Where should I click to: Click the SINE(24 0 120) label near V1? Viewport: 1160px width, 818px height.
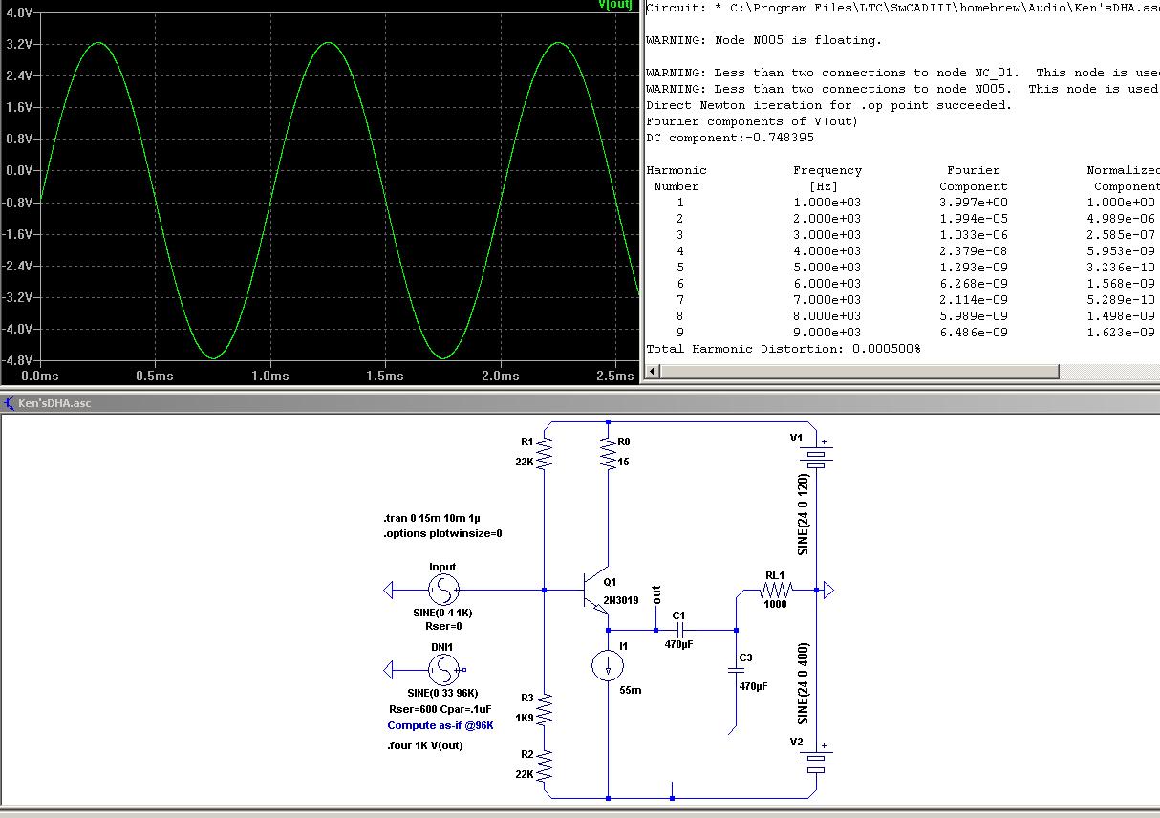[x=804, y=514]
